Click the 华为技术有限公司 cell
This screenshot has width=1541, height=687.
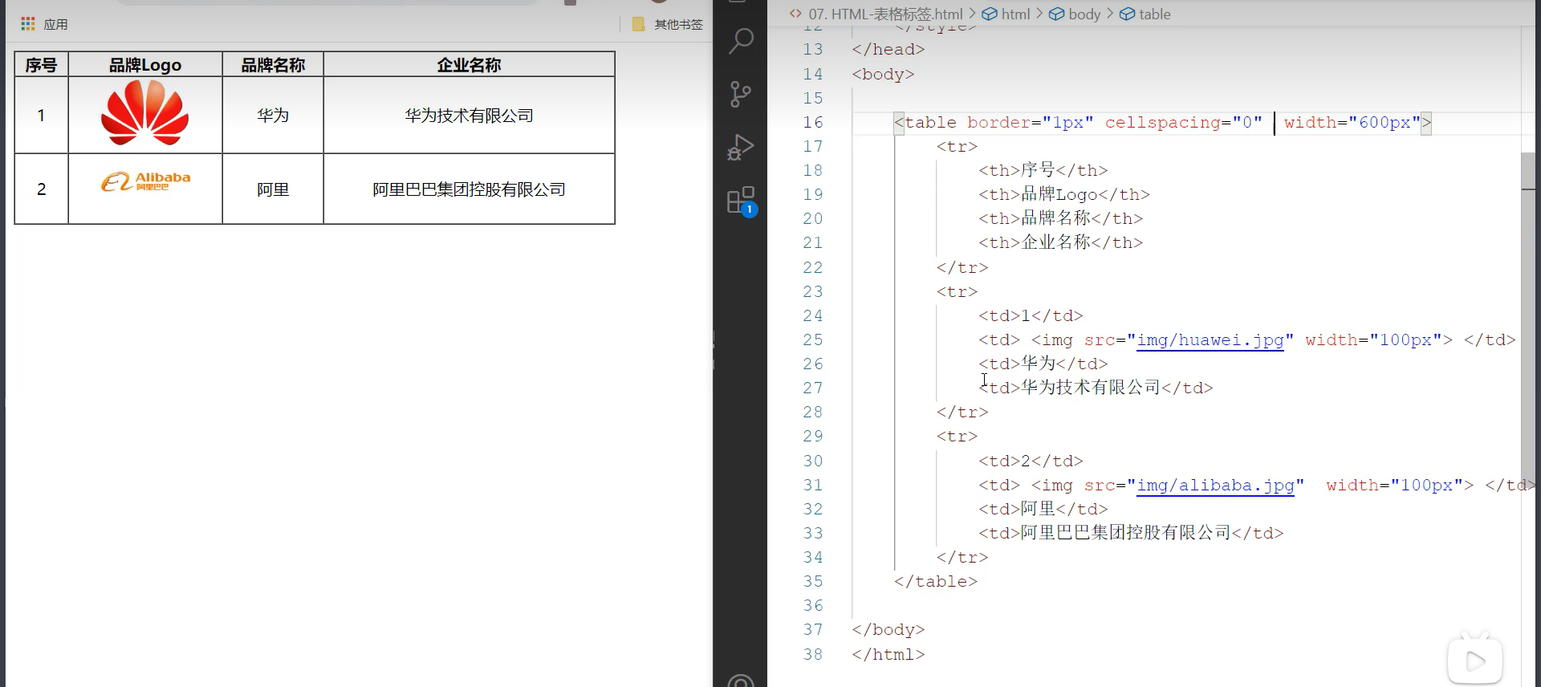tap(469, 116)
